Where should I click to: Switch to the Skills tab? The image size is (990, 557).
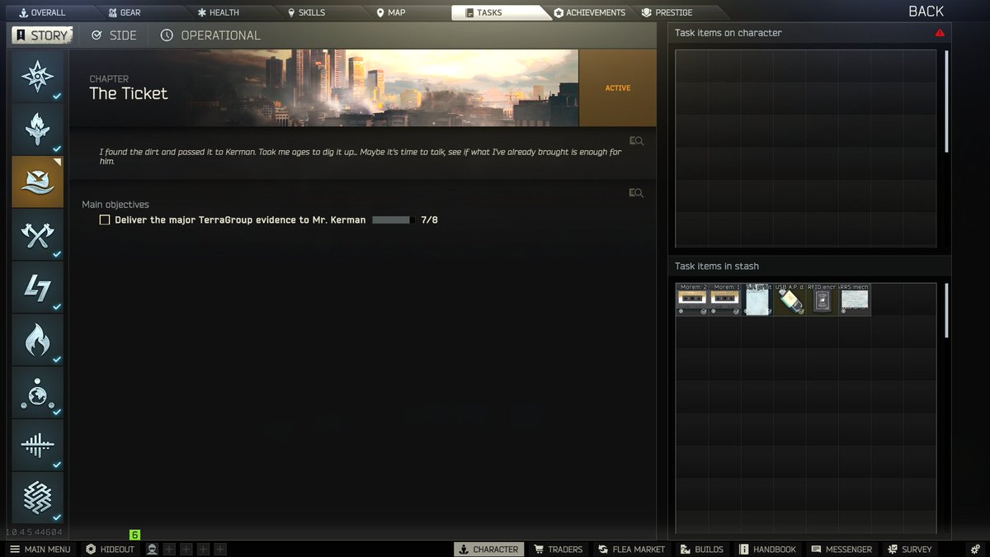(x=306, y=12)
